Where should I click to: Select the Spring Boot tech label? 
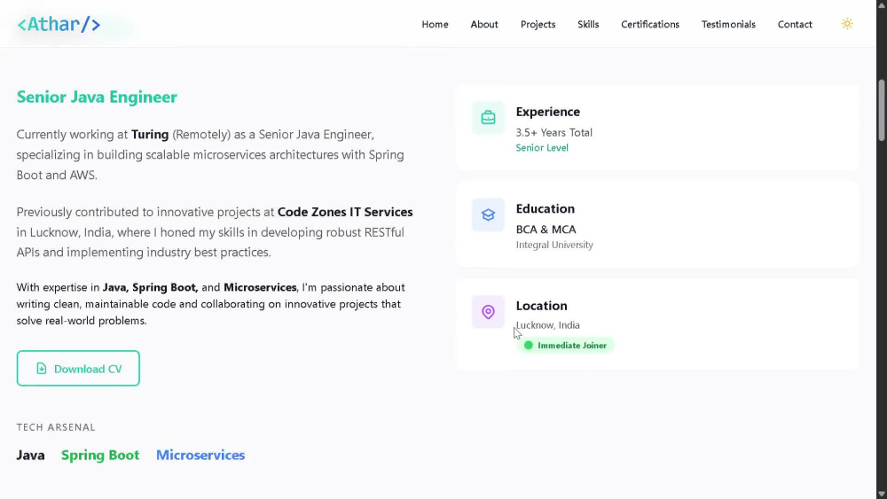(100, 455)
